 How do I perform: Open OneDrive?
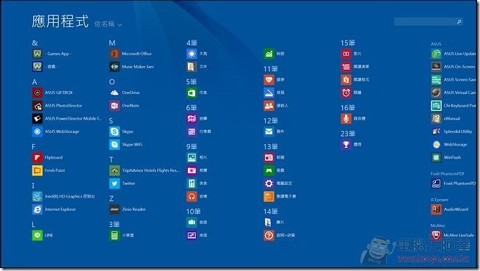tap(125, 93)
